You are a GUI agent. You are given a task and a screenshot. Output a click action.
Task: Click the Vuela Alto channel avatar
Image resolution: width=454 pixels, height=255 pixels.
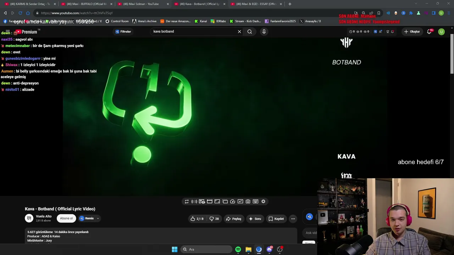(x=29, y=218)
